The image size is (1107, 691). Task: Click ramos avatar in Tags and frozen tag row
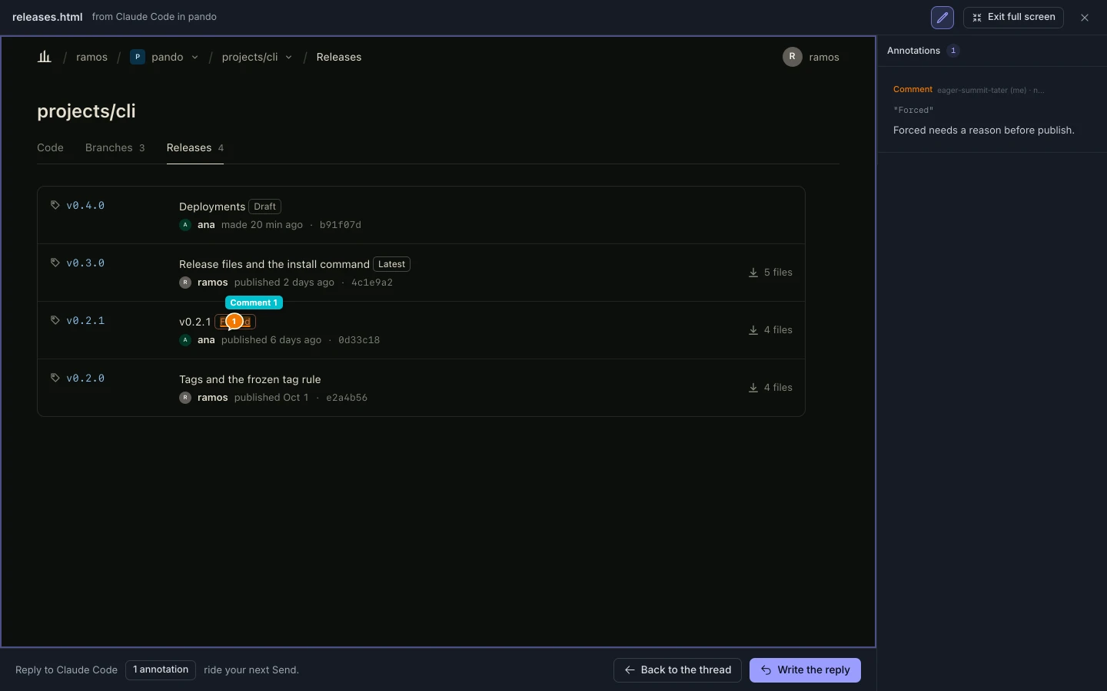[185, 398]
